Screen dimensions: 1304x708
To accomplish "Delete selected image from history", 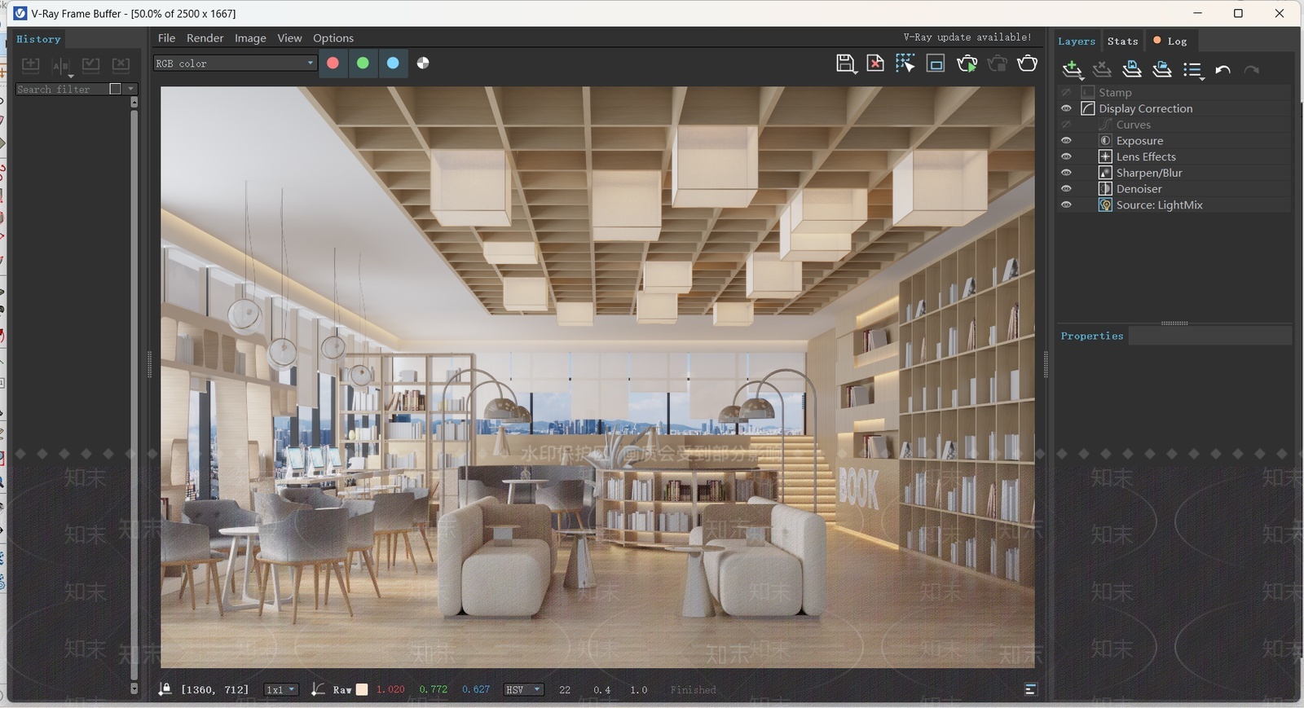I will pos(121,64).
